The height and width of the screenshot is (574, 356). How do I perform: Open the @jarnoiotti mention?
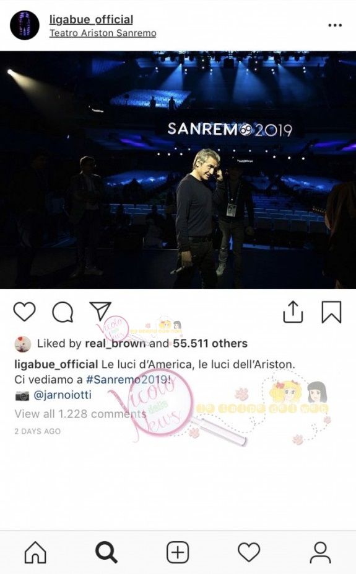[x=62, y=395]
